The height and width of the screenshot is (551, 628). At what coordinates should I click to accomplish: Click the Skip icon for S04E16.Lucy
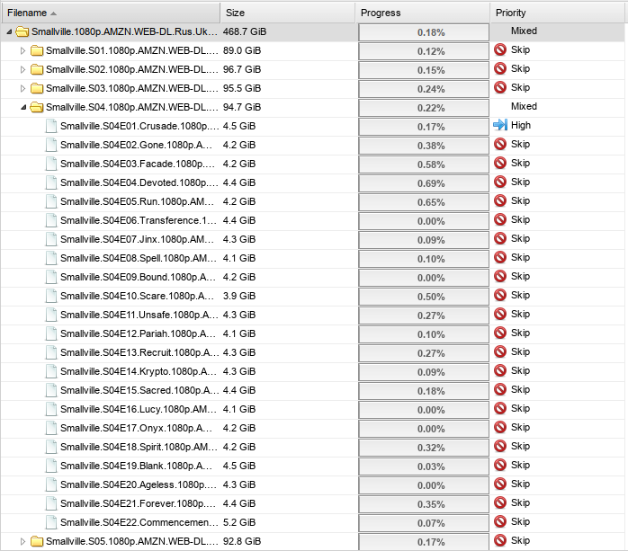500,408
